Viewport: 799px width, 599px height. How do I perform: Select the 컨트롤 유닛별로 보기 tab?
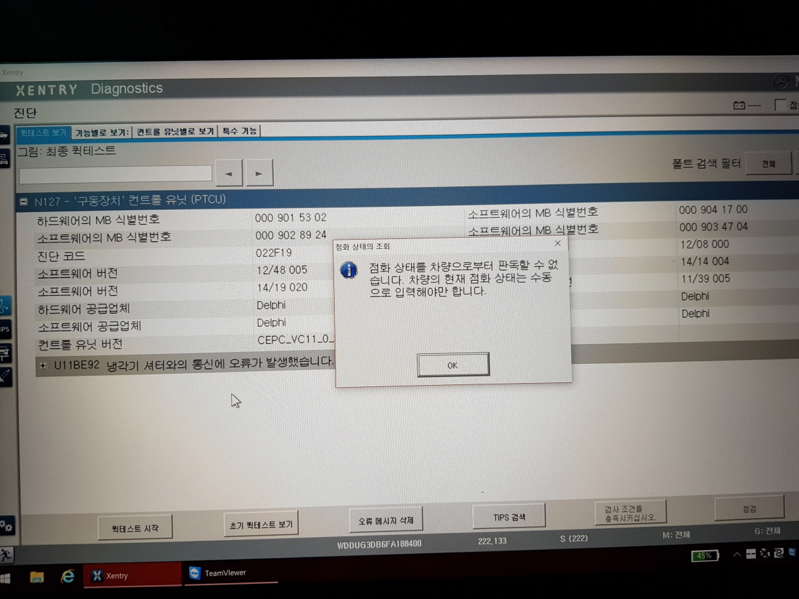click(x=175, y=132)
